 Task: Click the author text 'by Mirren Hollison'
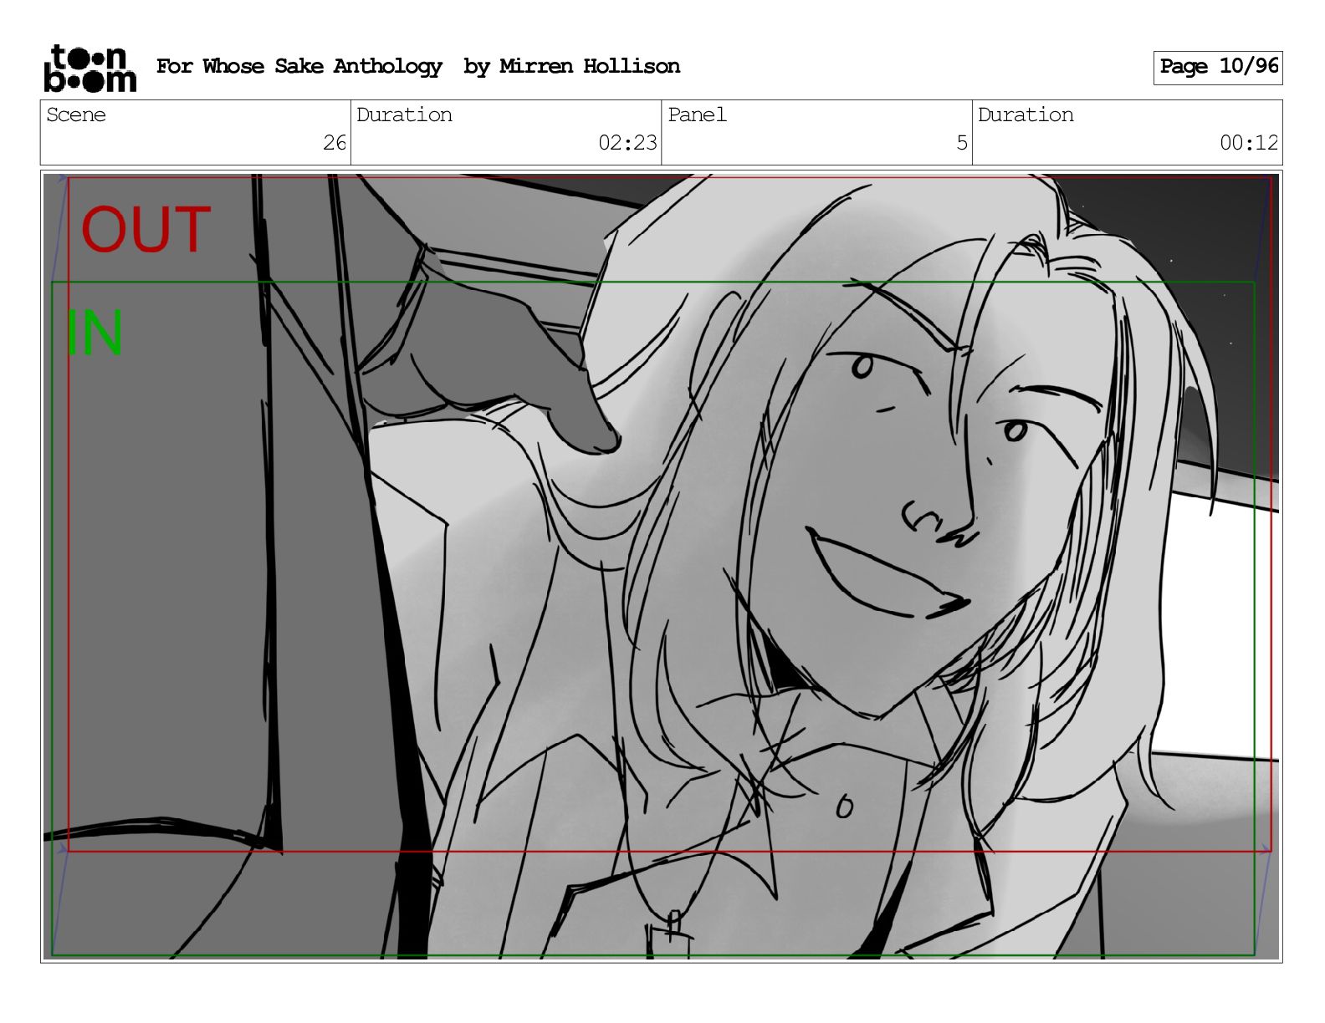coord(571,66)
